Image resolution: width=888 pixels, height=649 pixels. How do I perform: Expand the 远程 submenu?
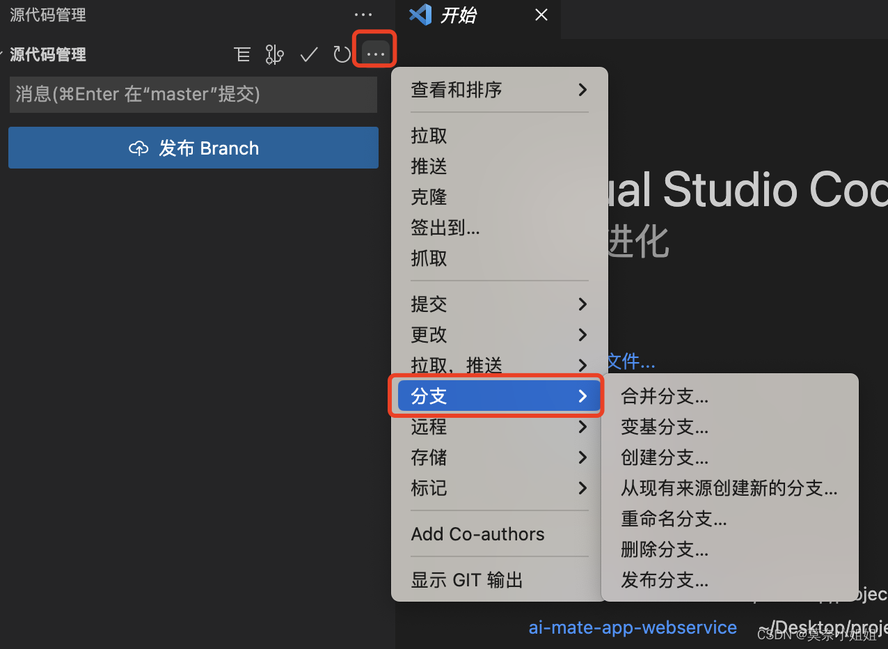tap(499, 427)
